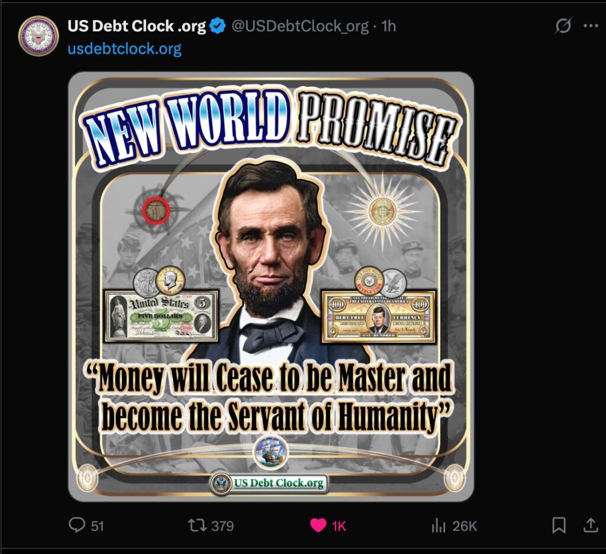Click the green five dollars banknote
The image size is (606, 554).
(x=162, y=316)
